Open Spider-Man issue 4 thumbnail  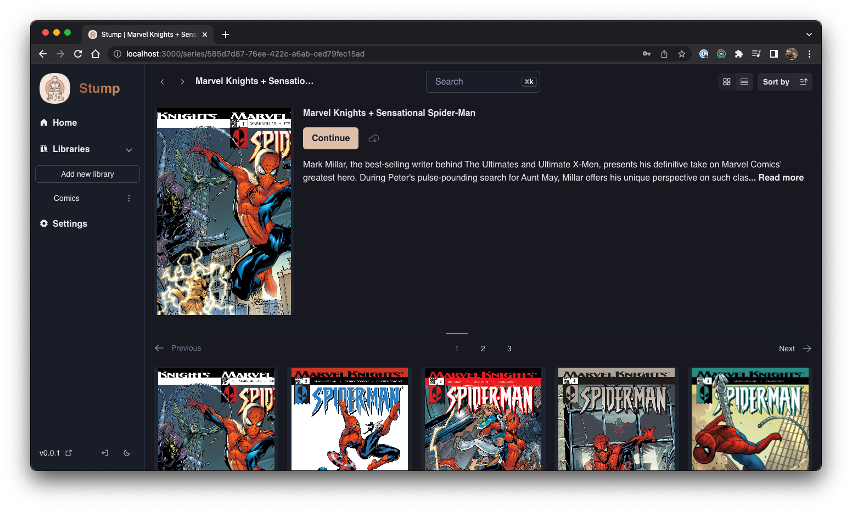(616, 419)
